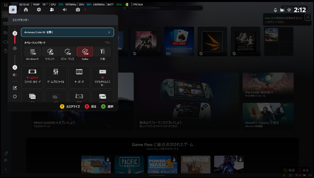Click the brightness sun icon

[x=15, y=48]
